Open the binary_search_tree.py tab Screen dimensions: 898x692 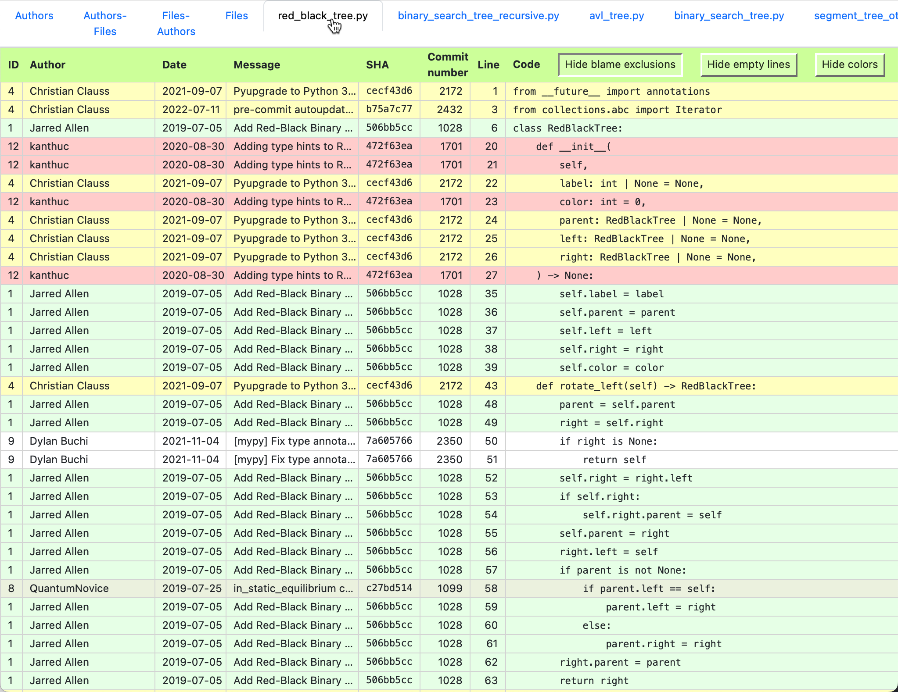729,16
